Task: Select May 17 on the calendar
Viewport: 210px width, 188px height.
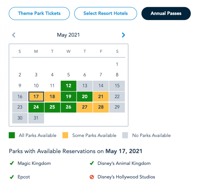Action: [x=36, y=97]
